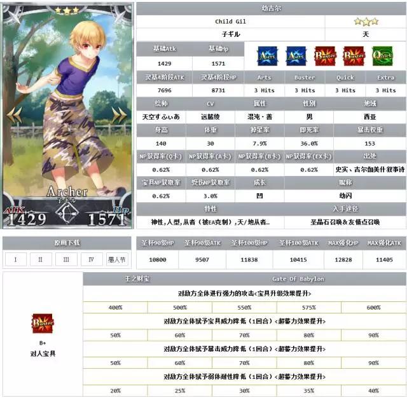Click the grail level 100 HP 11838
Image resolution: width=407 pixels, height=398 pixels.
(249, 259)
